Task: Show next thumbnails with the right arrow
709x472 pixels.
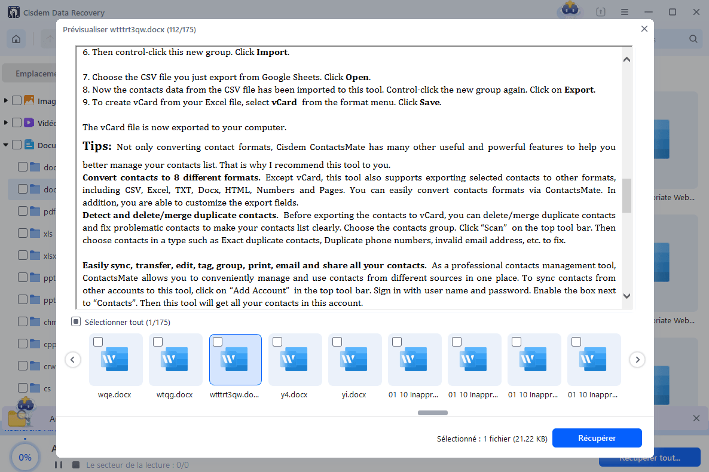Action: tap(637, 360)
